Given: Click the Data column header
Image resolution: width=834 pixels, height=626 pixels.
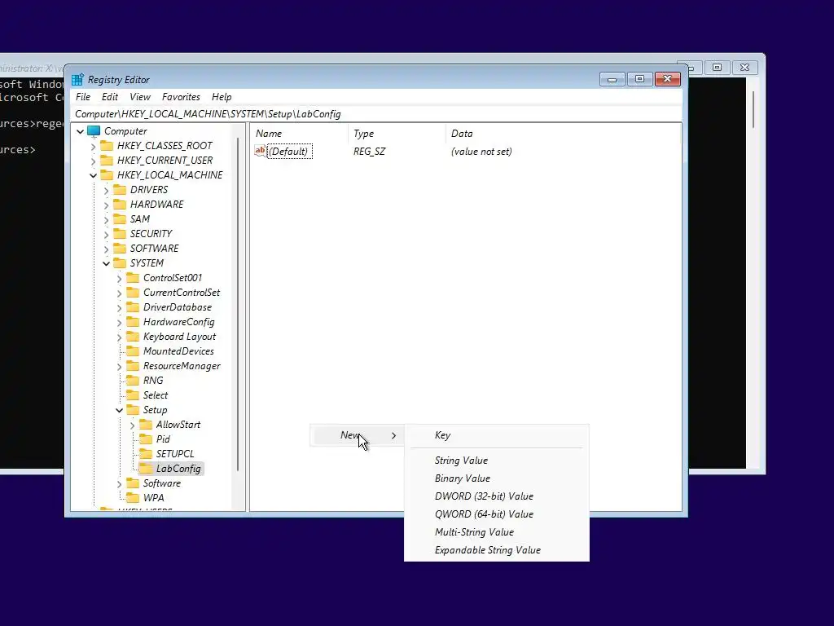Looking at the screenshot, I should [563, 134].
